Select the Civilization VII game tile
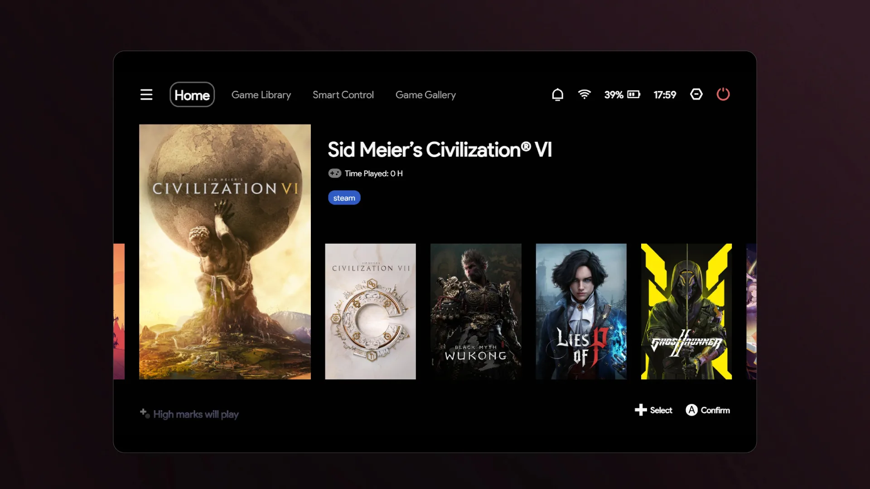Viewport: 870px width, 489px height. (x=370, y=312)
